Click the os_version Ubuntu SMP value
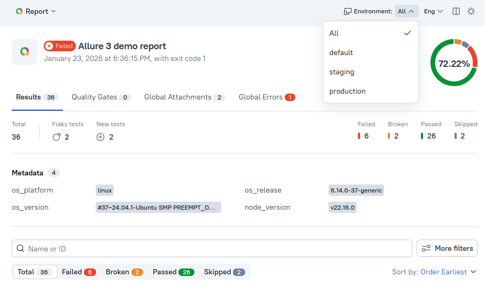Image resolution: width=485 pixels, height=284 pixels. click(158, 208)
